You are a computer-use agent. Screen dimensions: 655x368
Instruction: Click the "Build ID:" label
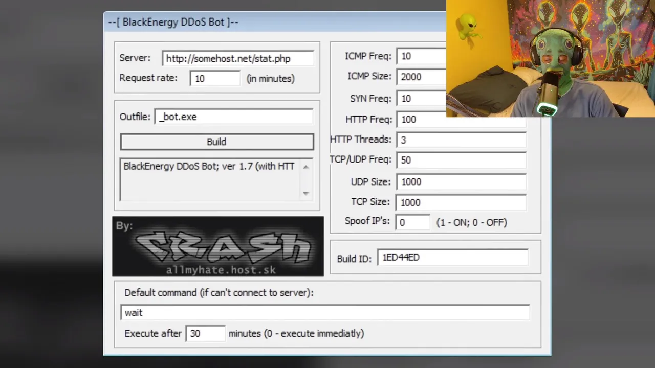(354, 259)
